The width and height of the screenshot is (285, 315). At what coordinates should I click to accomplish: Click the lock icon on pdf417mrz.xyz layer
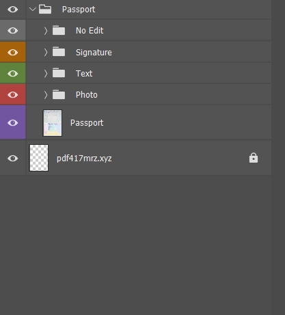(254, 158)
